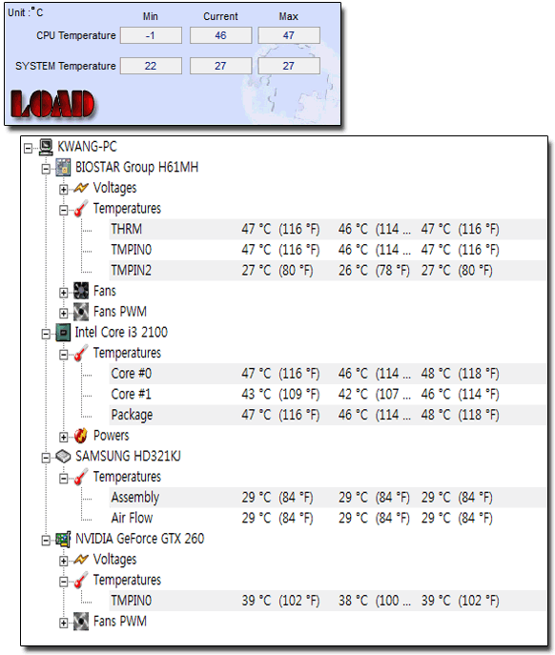Select the TMPIN0 row under BIOSTAR
This screenshot has width=555, height=655.
(x=328, y=250)
